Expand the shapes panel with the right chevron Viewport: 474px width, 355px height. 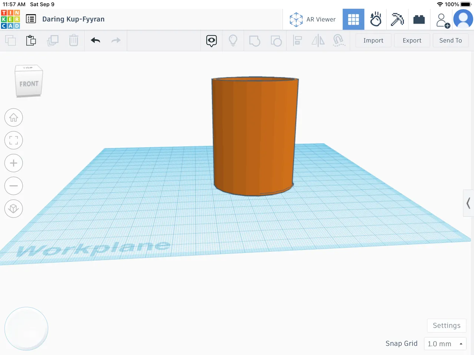[468, 203]
